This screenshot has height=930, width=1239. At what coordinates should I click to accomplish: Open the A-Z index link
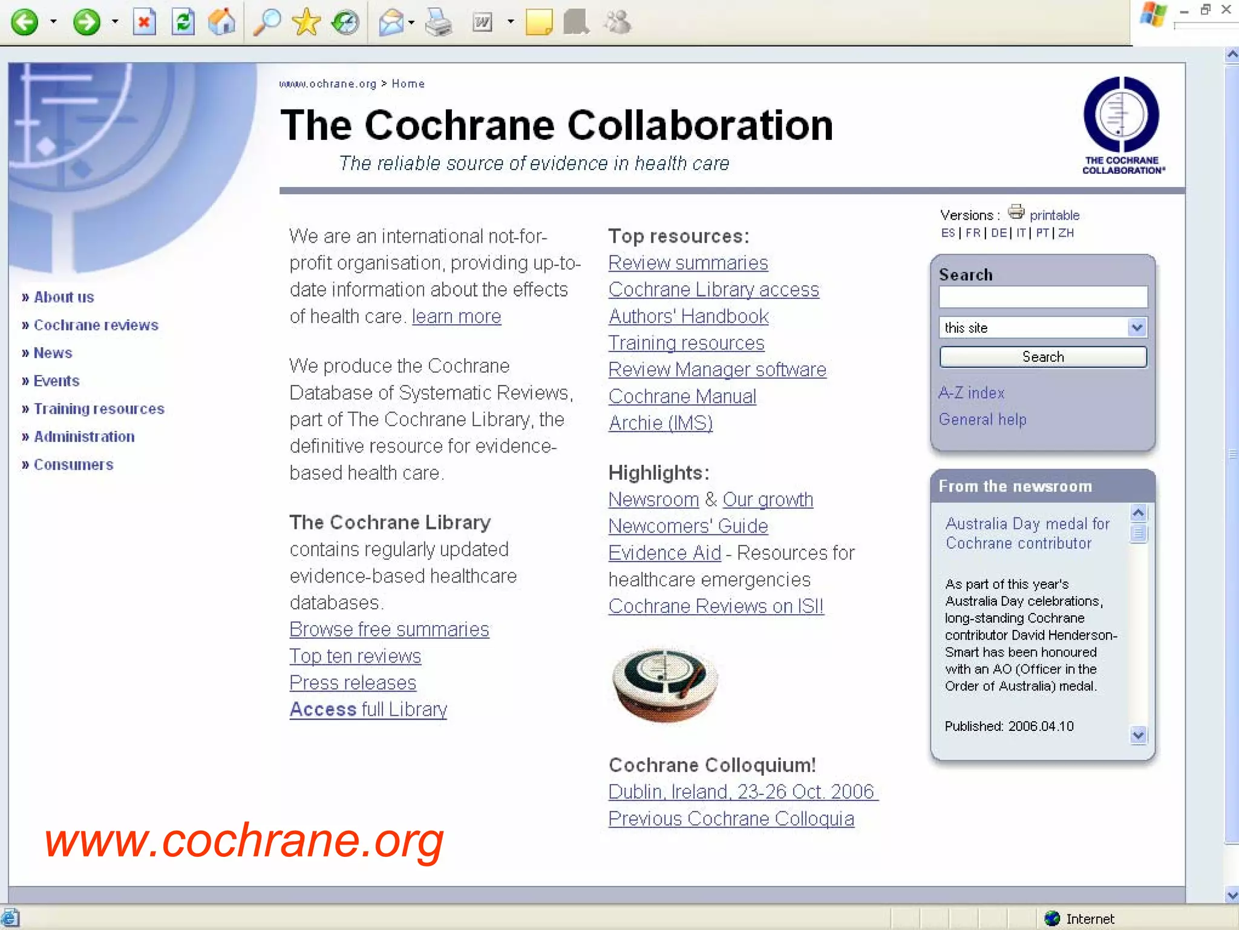coord(971,393)
